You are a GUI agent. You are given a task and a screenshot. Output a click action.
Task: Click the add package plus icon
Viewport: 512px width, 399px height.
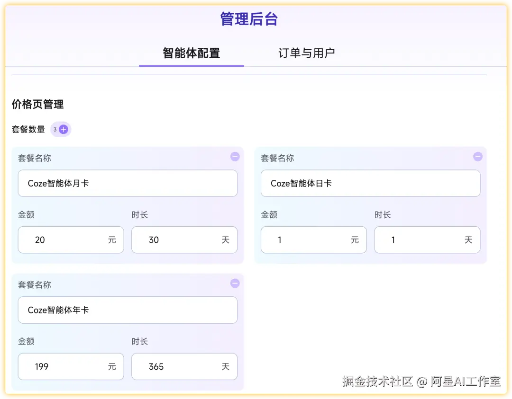(64, 129)
